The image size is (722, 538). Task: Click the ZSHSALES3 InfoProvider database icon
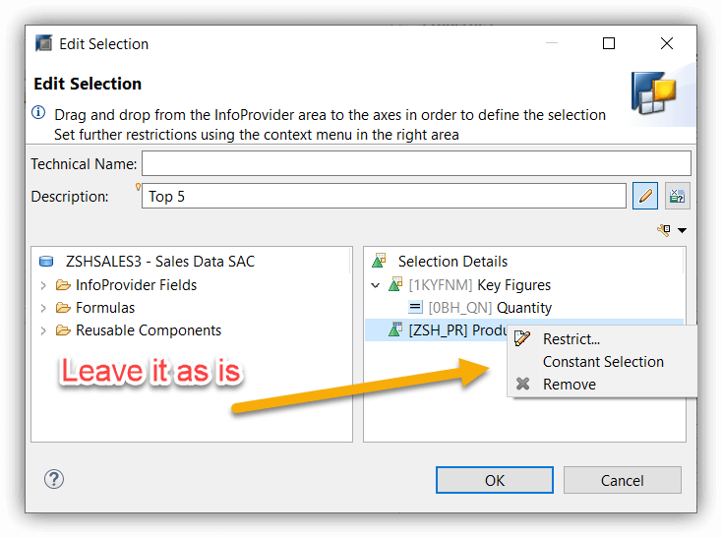(x=46, y=261)
